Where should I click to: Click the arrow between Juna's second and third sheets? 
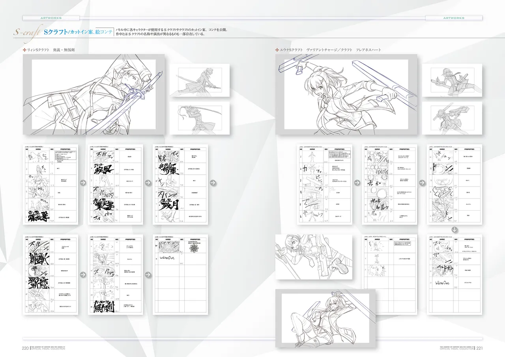421,183
